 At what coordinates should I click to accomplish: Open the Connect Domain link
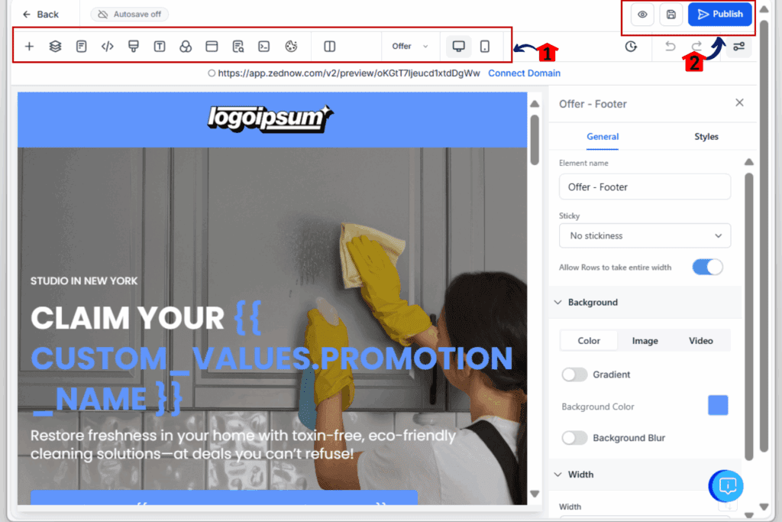click(x=524, y=73)
